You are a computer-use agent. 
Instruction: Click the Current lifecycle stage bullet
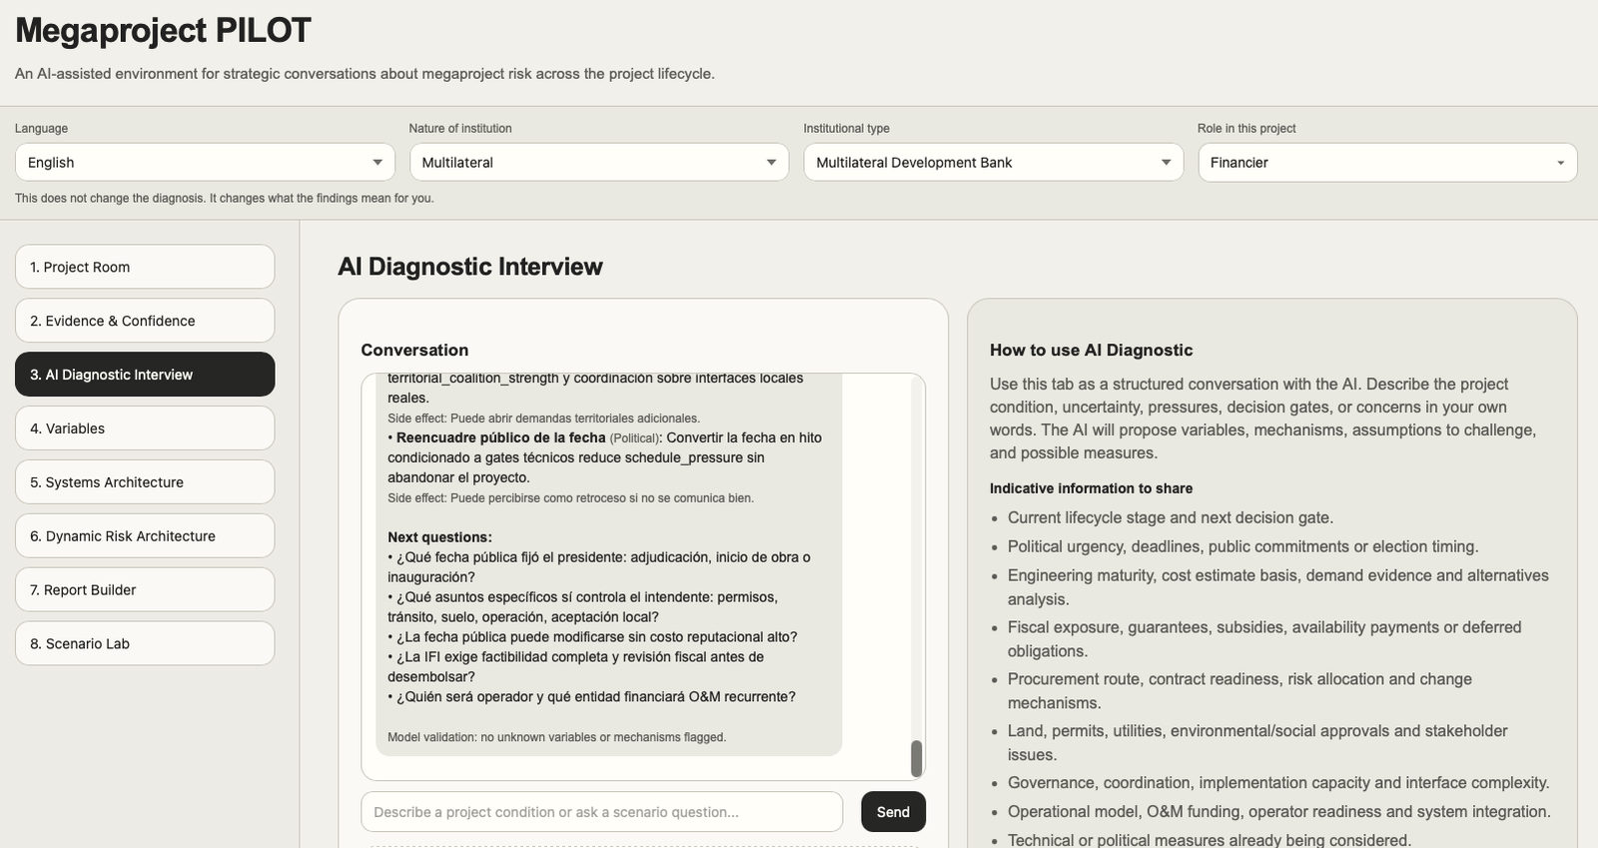tap(1170, 517)
